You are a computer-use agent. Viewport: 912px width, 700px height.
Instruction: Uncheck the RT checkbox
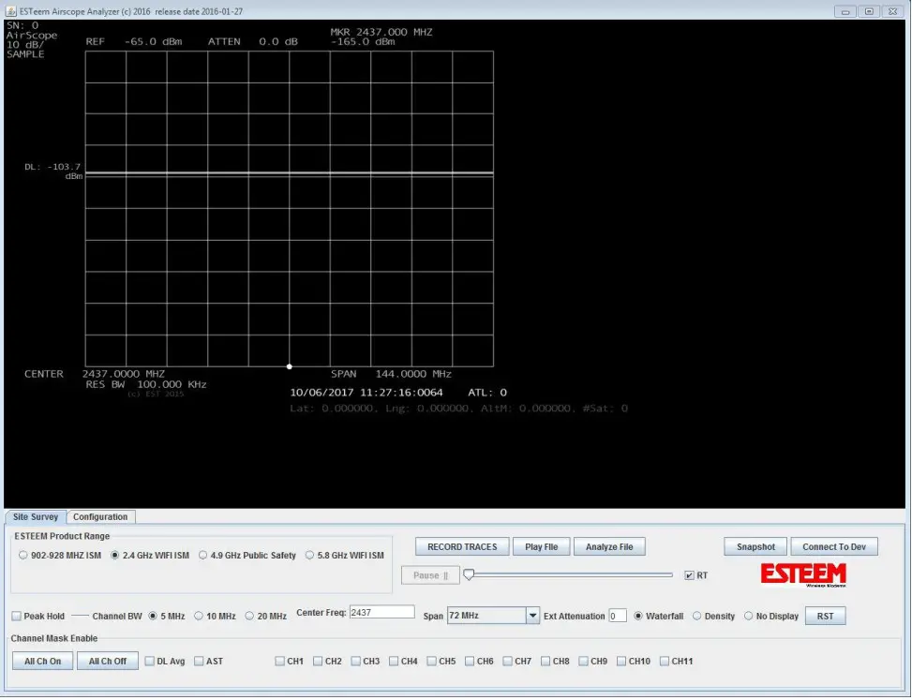pos(690,576)
